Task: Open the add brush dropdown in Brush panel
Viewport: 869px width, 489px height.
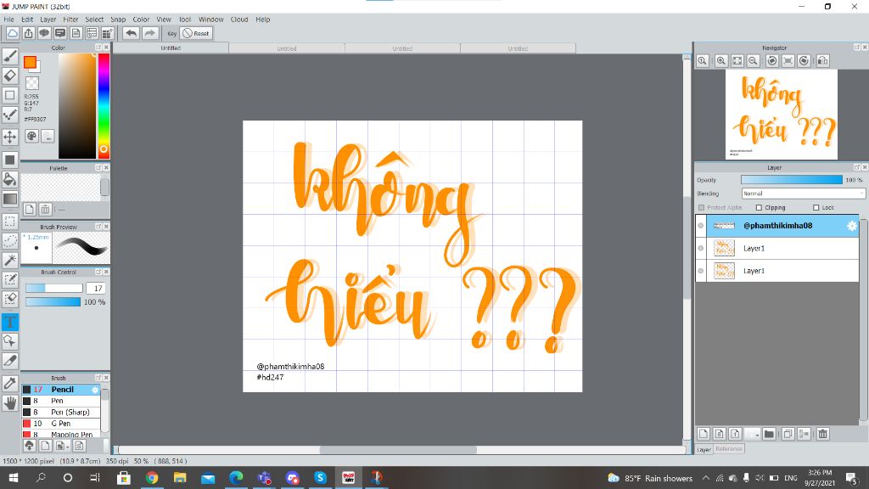Action: pyautogui.click(x=62, y=445)
